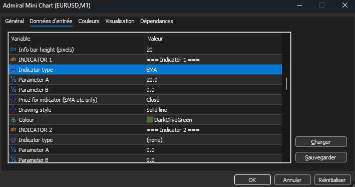This screenshot has width=355, height=187.
Task: Open the Couleurs tab
Action: pyautogui.click(x=89, y=21)
